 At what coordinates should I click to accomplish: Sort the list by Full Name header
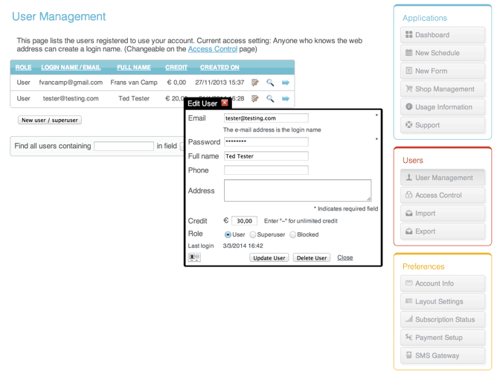(134, 68)
